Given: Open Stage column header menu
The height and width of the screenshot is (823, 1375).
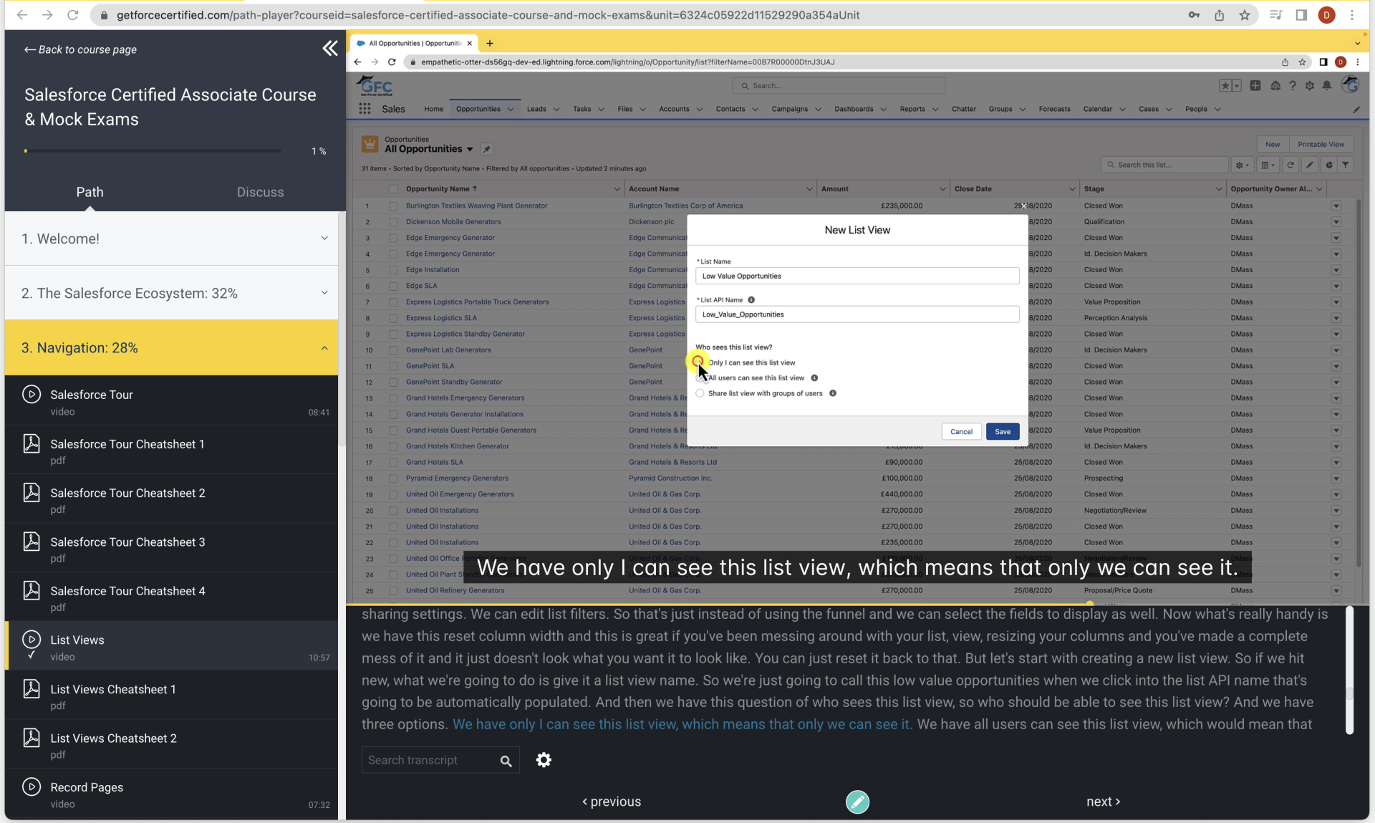Looking at the screenshot, I should click(1218, 189).
